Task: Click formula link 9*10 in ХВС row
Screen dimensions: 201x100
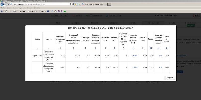Action: pyautogui.click(x=160, y=56)
